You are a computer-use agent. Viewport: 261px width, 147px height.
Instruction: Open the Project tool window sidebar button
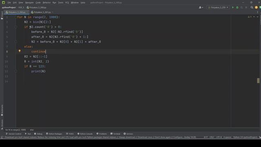2,16
